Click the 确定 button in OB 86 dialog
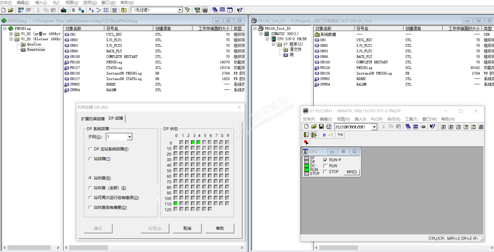The image size is (494, 252). 98,228
